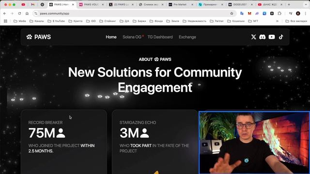310x174 pixels.
Task: Open the Все закладки folder
Action: (x=296, y=21)
